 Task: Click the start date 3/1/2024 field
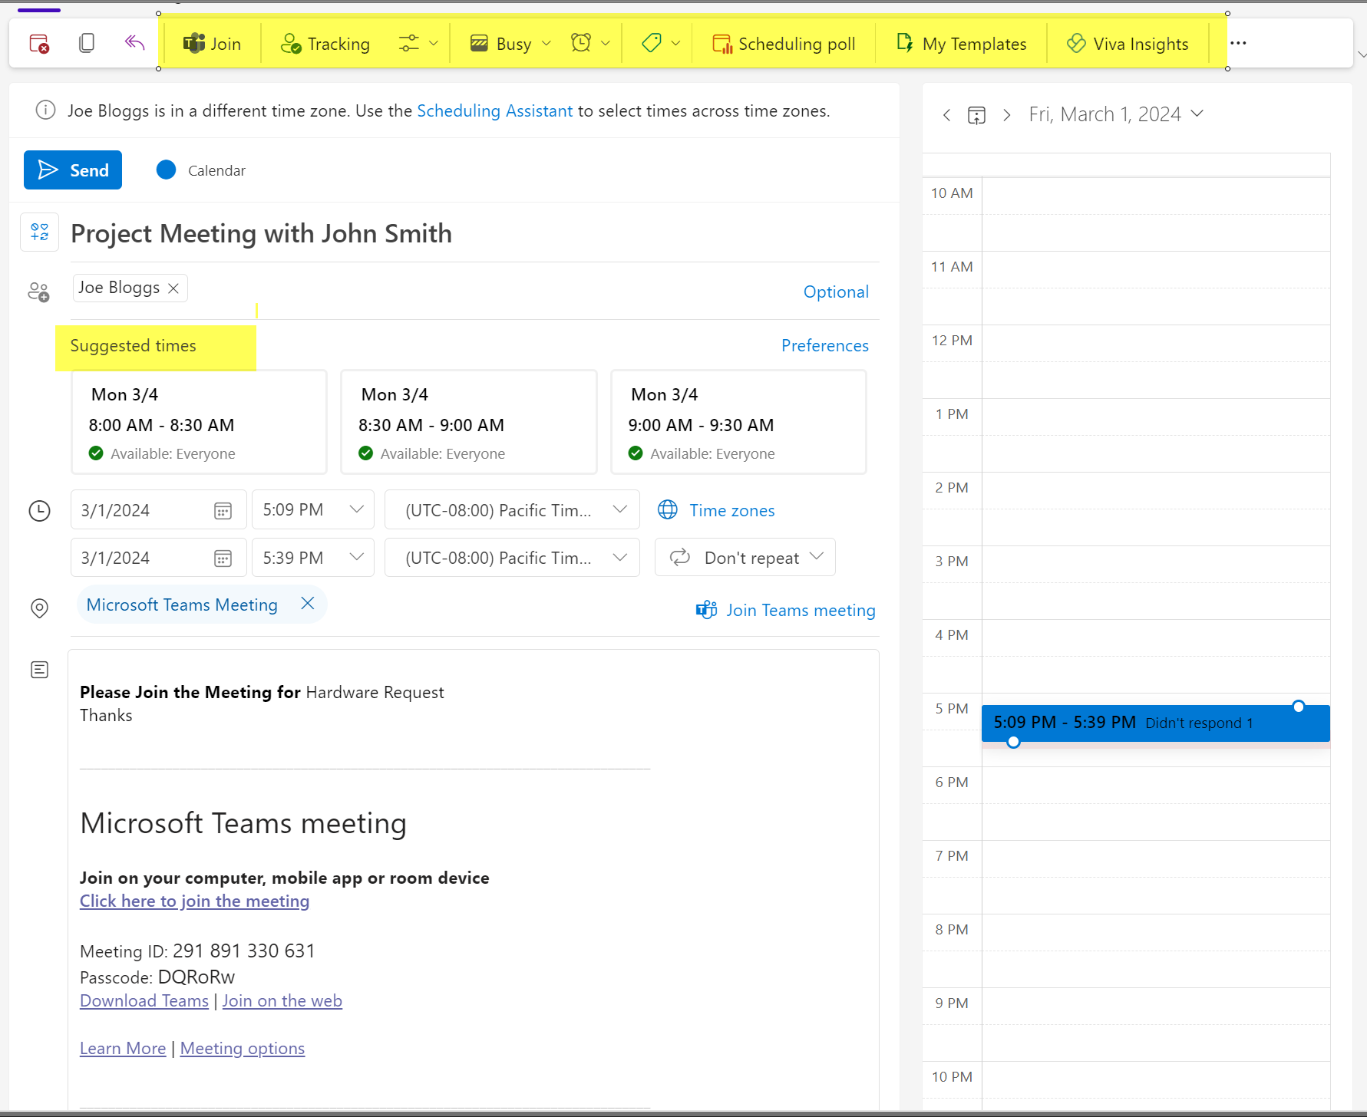(x=159, y=509)
